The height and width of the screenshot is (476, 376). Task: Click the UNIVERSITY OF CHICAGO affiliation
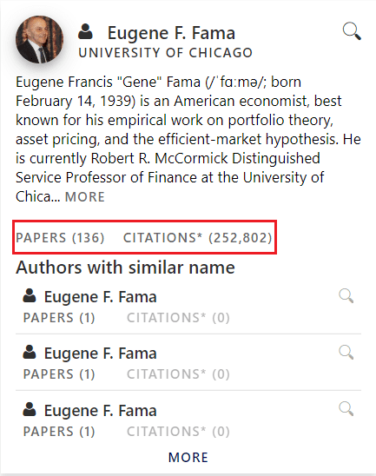[x=165, y=53]
